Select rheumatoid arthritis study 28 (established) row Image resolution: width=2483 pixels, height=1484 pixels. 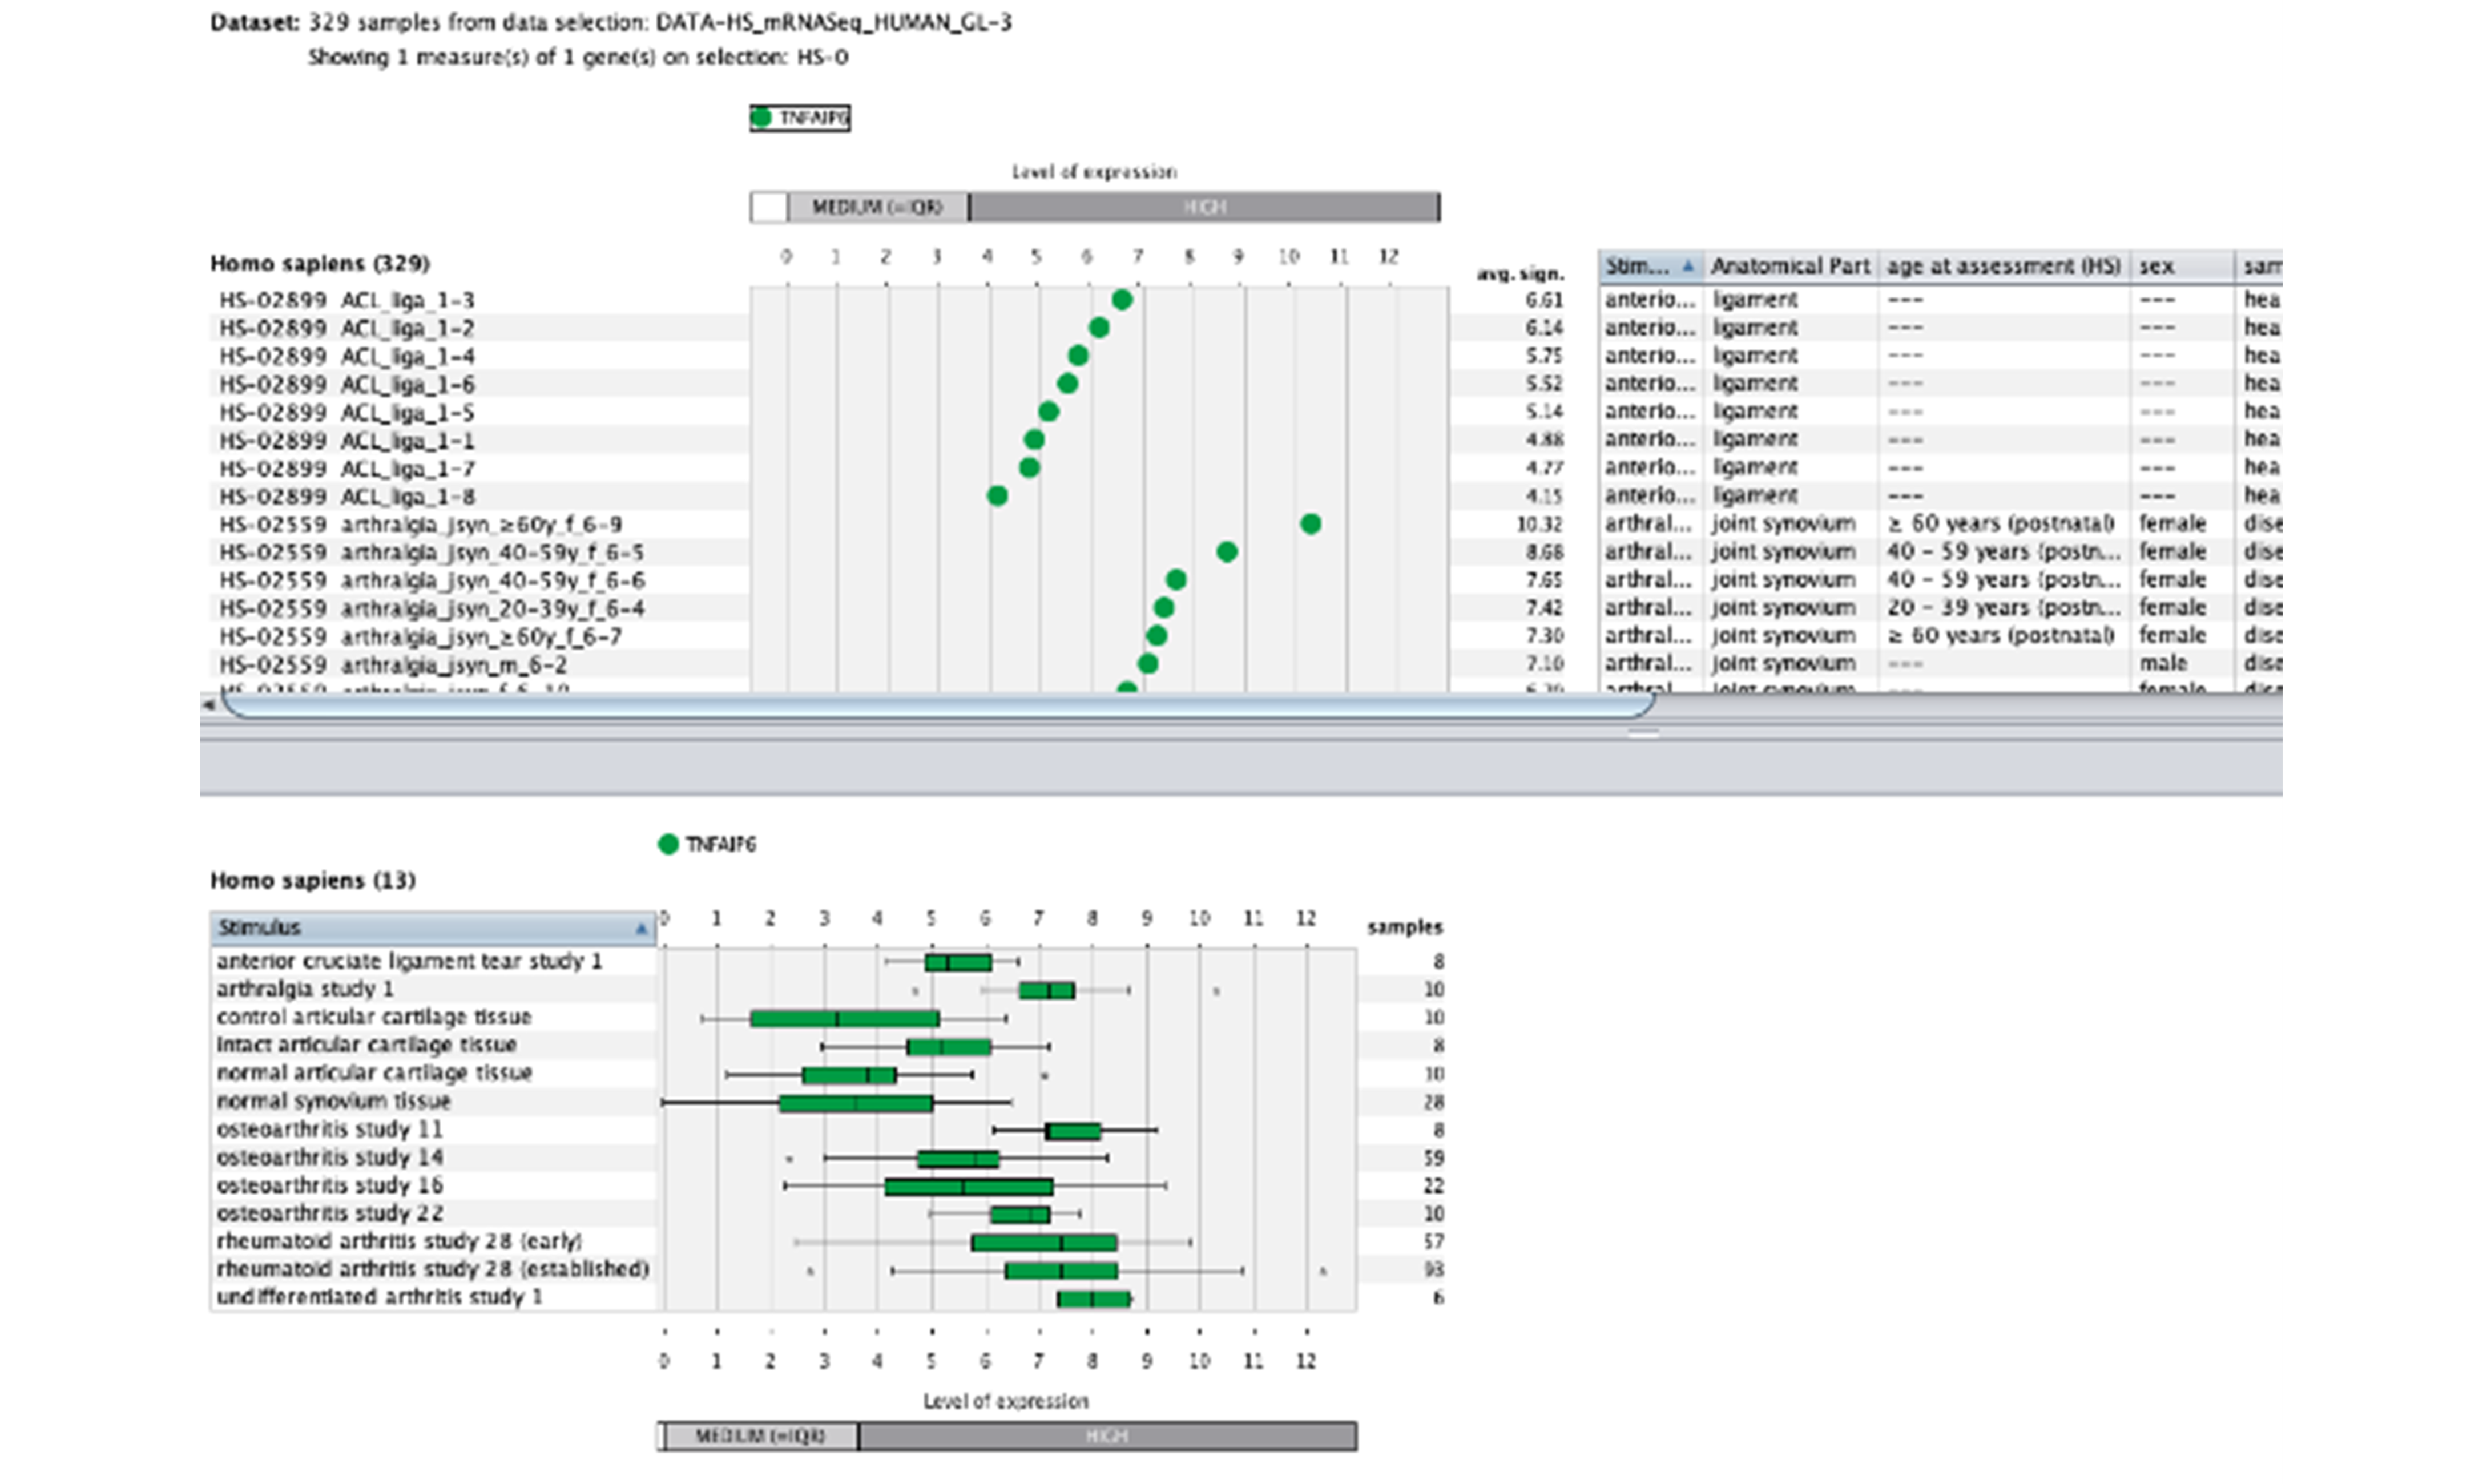click(x=433, y=1269)
